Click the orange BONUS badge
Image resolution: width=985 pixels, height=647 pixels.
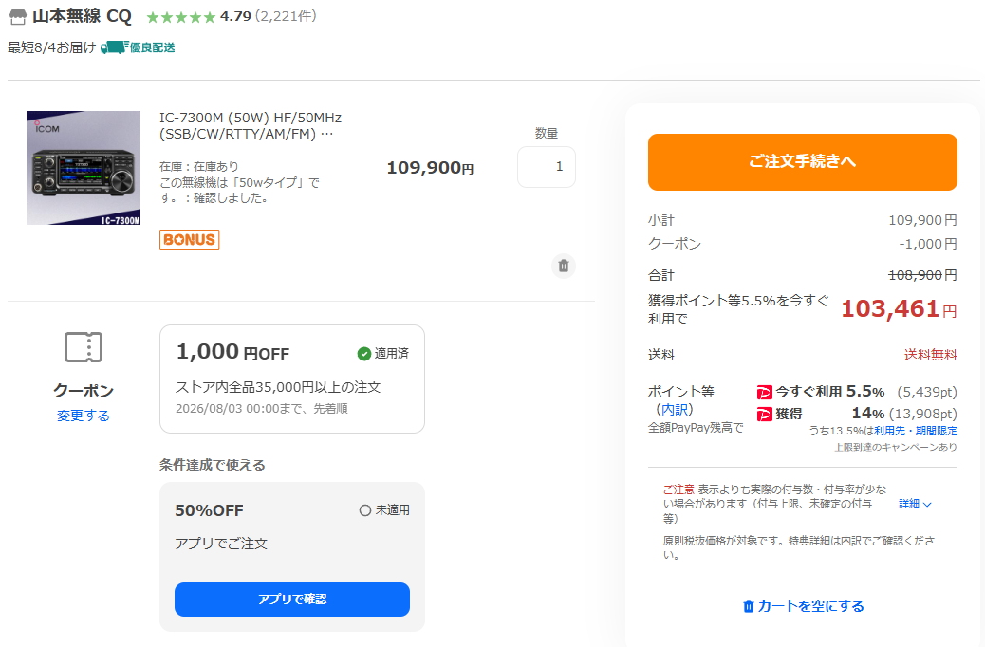[x=189, y=239]
